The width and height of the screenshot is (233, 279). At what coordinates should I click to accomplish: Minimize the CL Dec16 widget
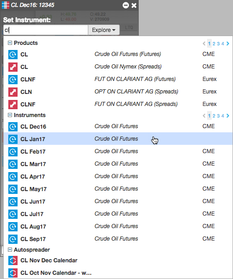[x=126, y=5]
